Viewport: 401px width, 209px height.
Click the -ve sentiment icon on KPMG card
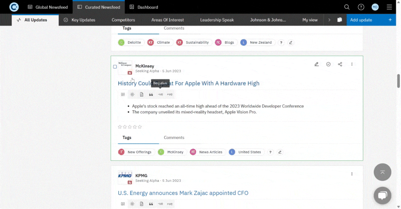160,204
